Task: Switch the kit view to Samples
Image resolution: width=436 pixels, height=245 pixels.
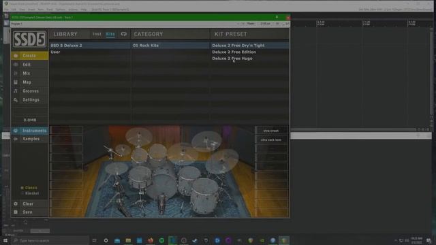Action: tap(29, 139)
